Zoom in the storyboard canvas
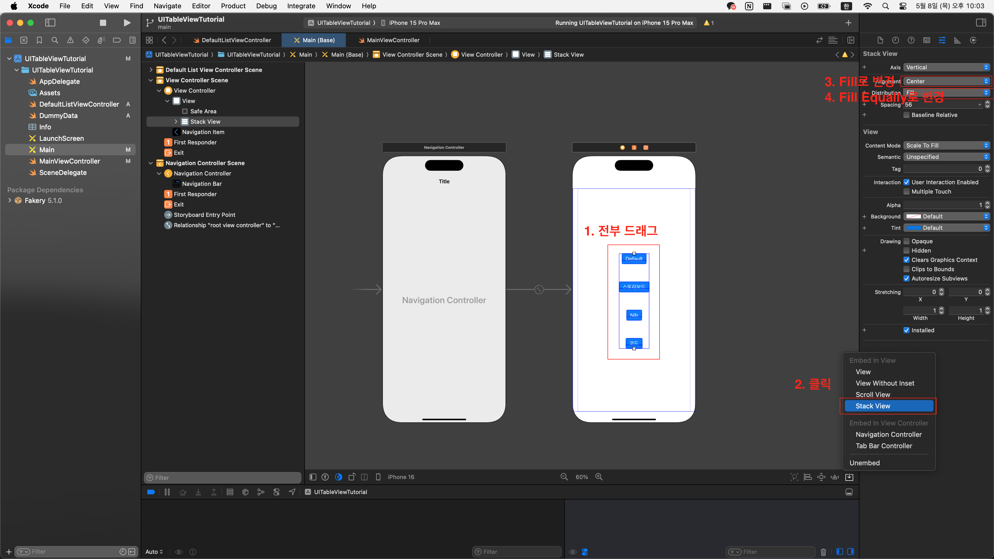Image resolution: width=994 pixels, height=559 pixels. pyautogui.click(x=599, y=477)
